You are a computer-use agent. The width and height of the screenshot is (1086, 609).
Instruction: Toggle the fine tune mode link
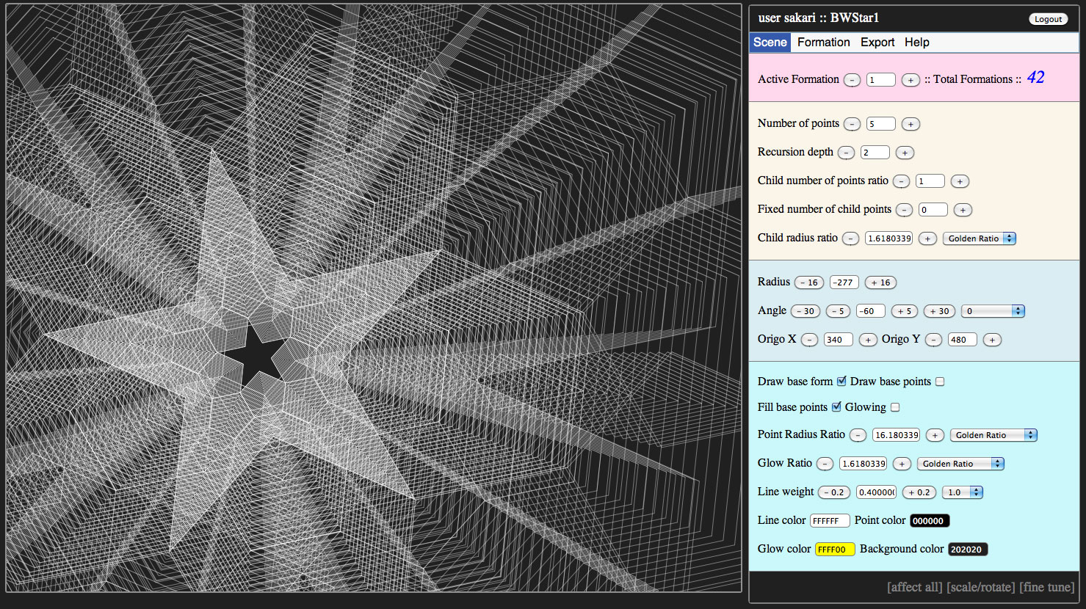tap(1047, 587)
